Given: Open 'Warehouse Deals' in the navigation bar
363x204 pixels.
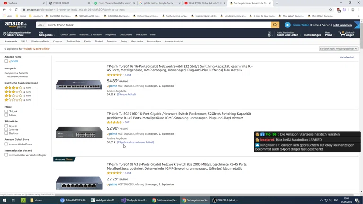Looking at the screenshot, I should coord(40,41).
